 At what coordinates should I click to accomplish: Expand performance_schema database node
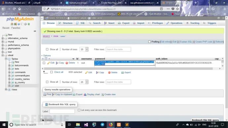pyautogui.click(x=3, y=45)
